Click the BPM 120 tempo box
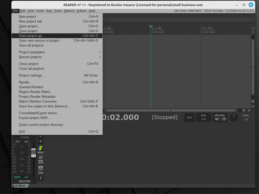 pyautogui.click(x=204, y=117)
